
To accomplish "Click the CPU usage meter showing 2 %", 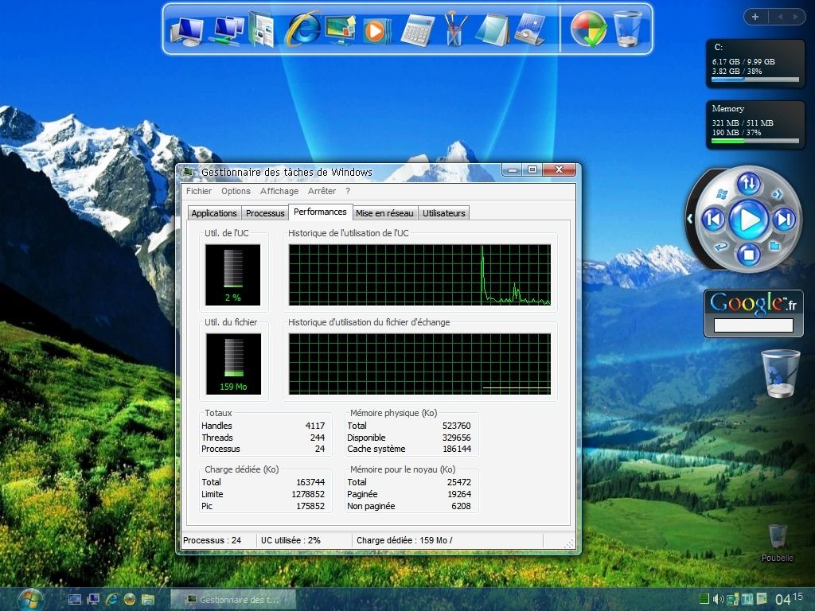I will 233,274.
